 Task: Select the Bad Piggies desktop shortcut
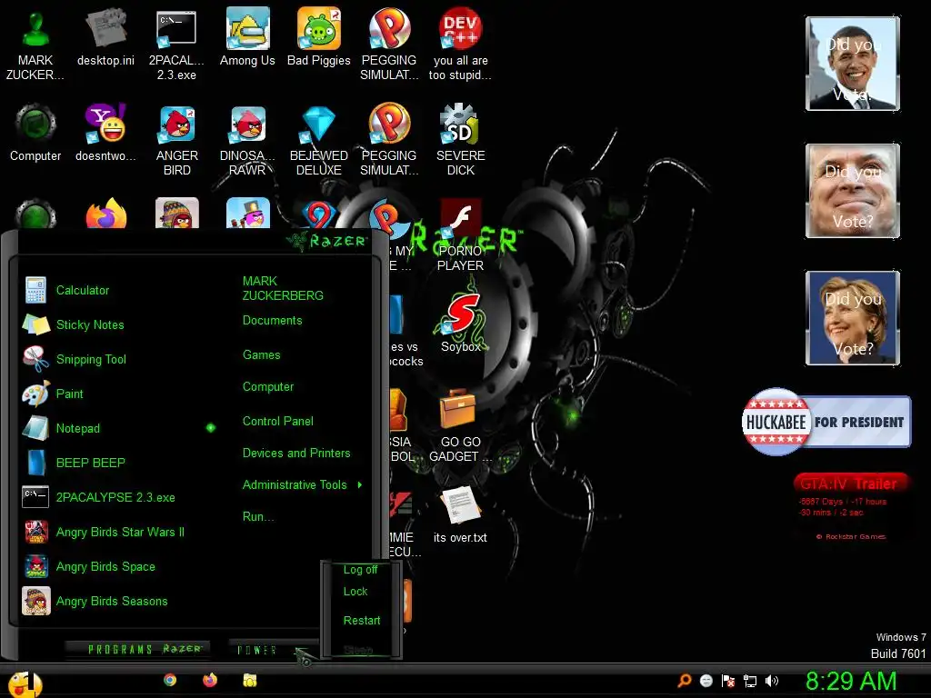(x=319, y=36)
